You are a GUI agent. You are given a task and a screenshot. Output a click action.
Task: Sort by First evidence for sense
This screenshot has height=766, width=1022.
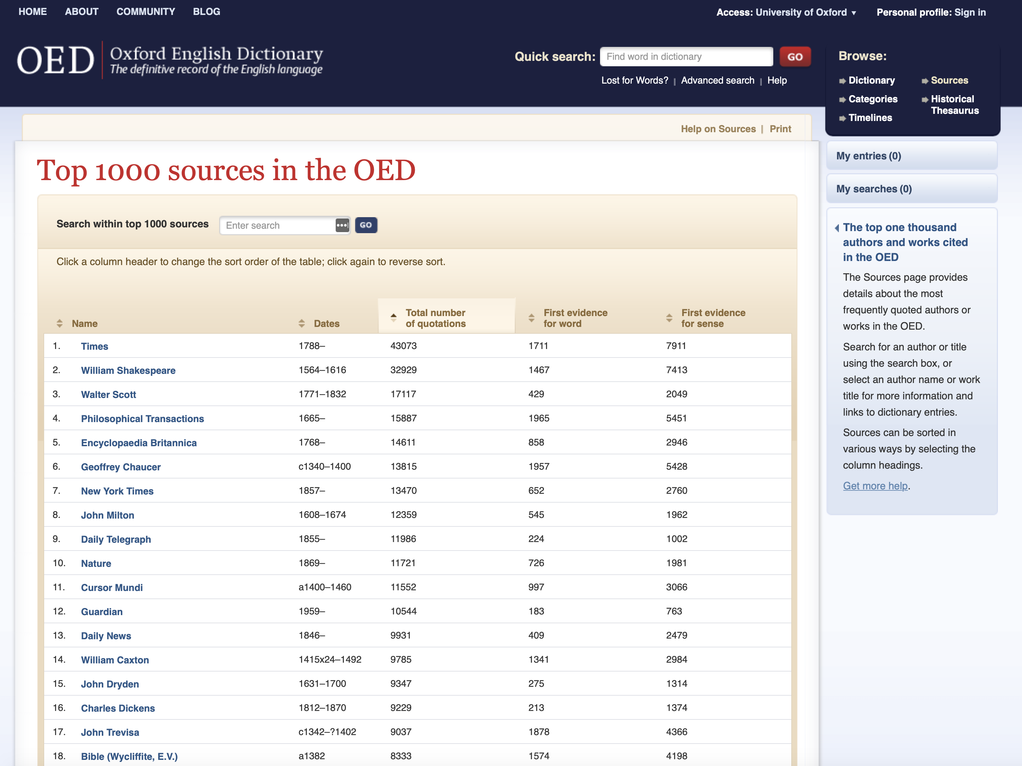[x=712, y=318]
